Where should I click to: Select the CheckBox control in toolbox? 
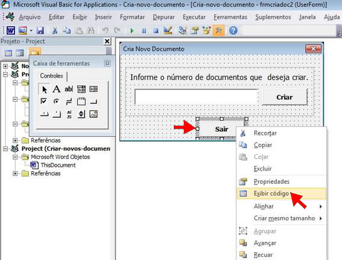point(43,102)
